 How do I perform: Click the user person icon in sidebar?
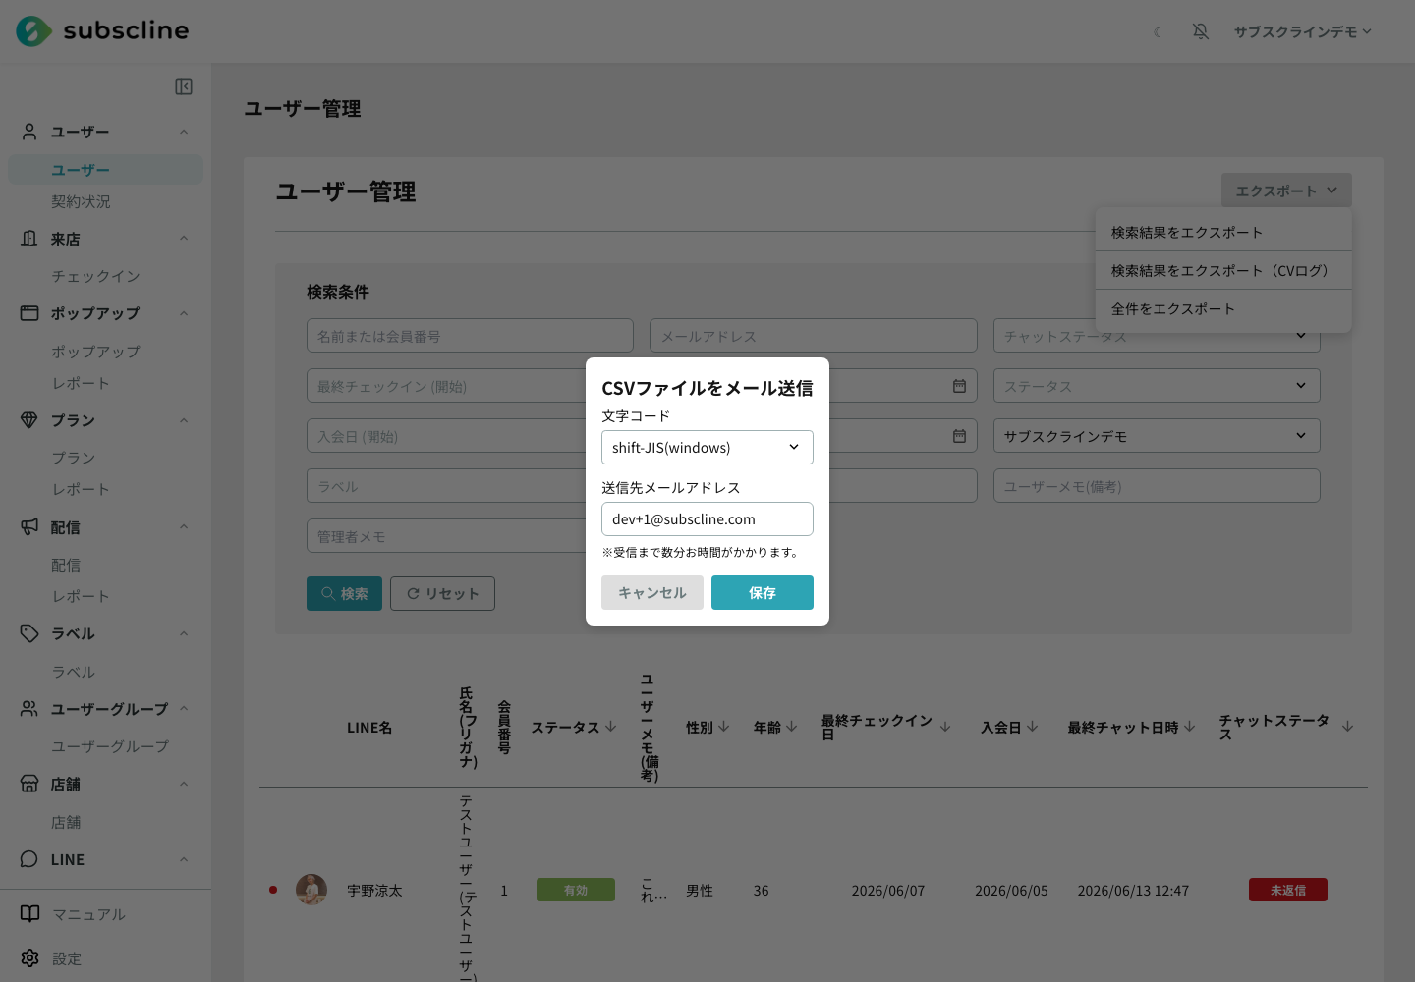29,132
